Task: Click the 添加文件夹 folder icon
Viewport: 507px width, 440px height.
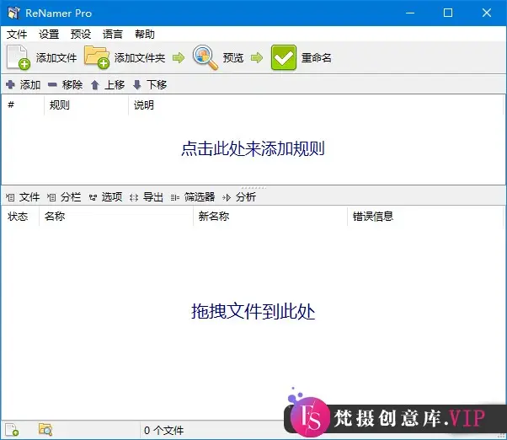Action: pos(96,57)
